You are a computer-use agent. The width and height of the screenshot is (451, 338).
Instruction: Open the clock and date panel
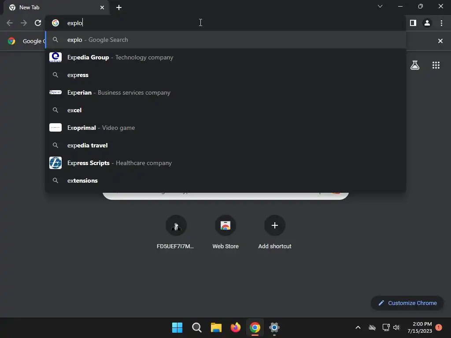[420, 327]
